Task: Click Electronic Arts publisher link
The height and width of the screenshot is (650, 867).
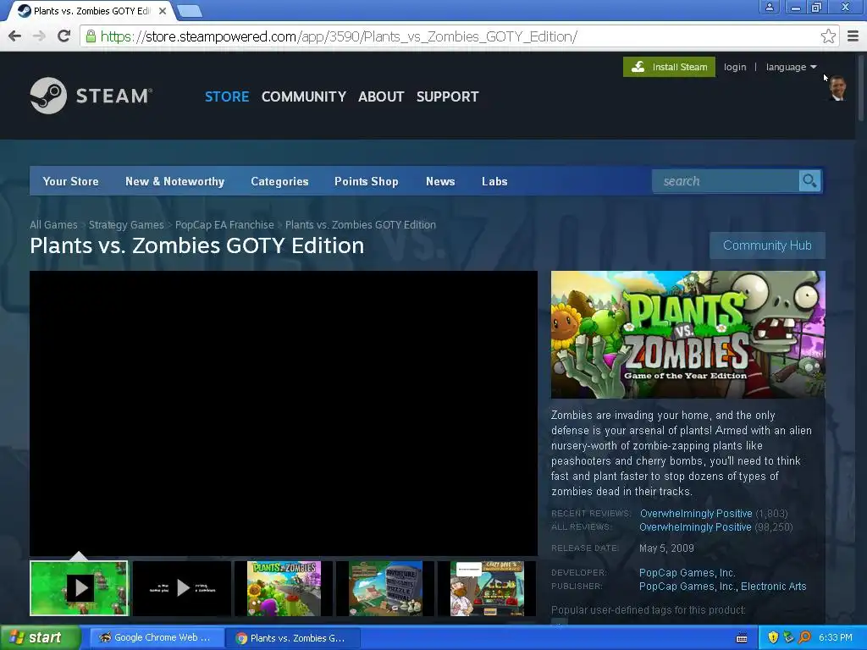Action: [774, 587]
